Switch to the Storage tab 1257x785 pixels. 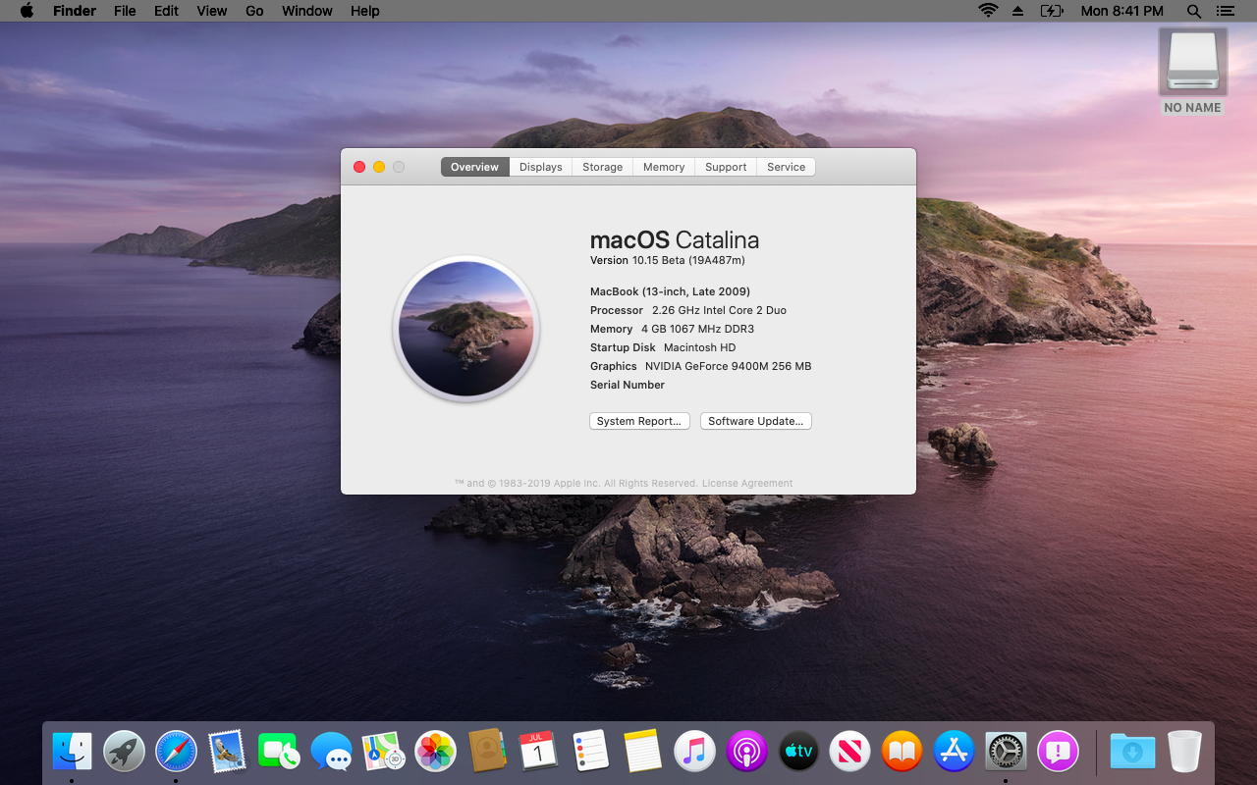[x=602, y=167]
